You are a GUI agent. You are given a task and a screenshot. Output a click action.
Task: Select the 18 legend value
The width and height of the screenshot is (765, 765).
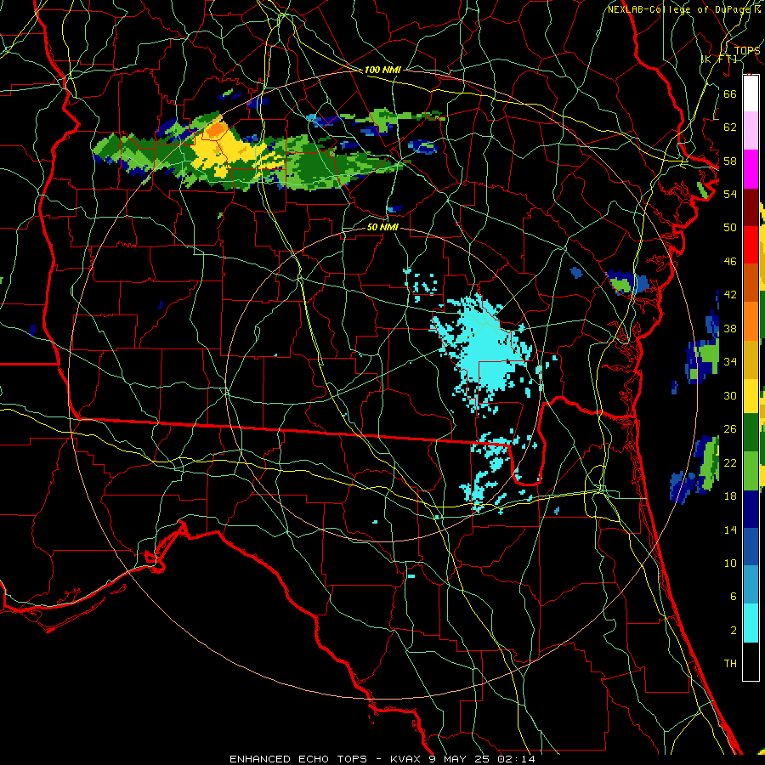[730, 496]
